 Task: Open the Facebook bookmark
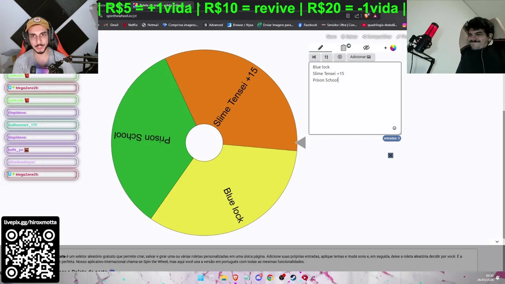pyautogui.click(x=308, y=25)
